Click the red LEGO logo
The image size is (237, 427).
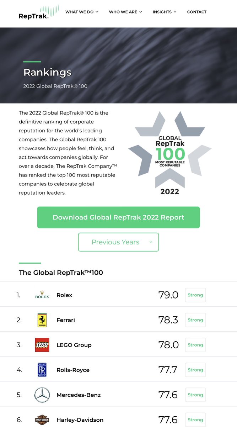[42, 345]
